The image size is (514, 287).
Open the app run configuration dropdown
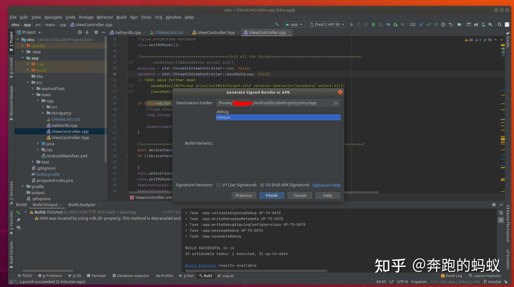pyautogui.click(x=294, y=24)
